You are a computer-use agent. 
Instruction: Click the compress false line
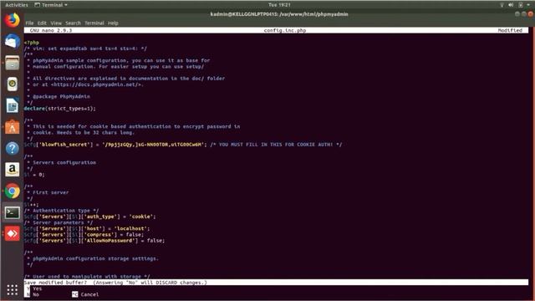click(x=84, y=234)
